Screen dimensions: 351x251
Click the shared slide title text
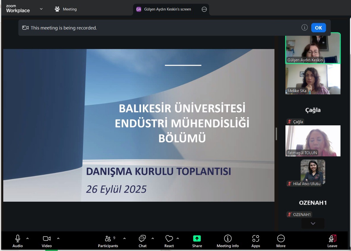tap(182, 123)
